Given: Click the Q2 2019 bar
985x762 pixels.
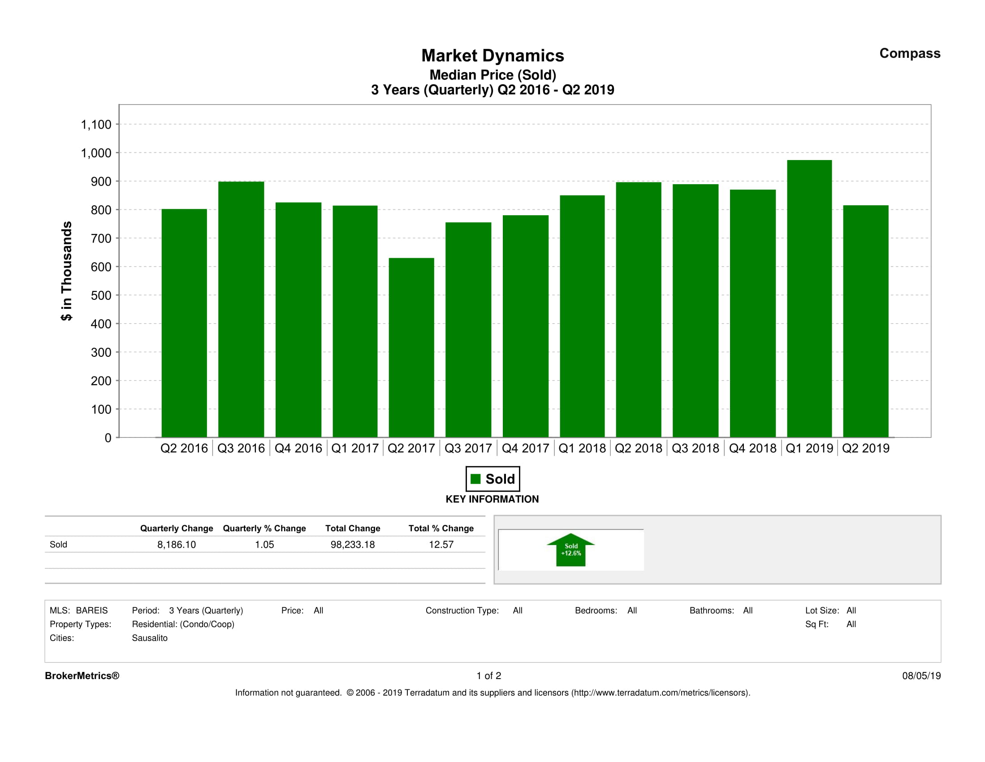Looking at the screenshot, I should coord(865,321).
